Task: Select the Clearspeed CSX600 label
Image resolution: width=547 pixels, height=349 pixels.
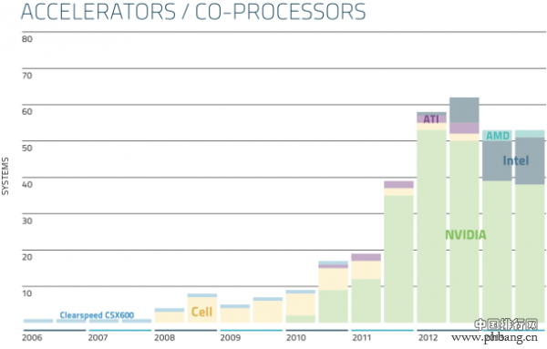Action: point(97,315)
